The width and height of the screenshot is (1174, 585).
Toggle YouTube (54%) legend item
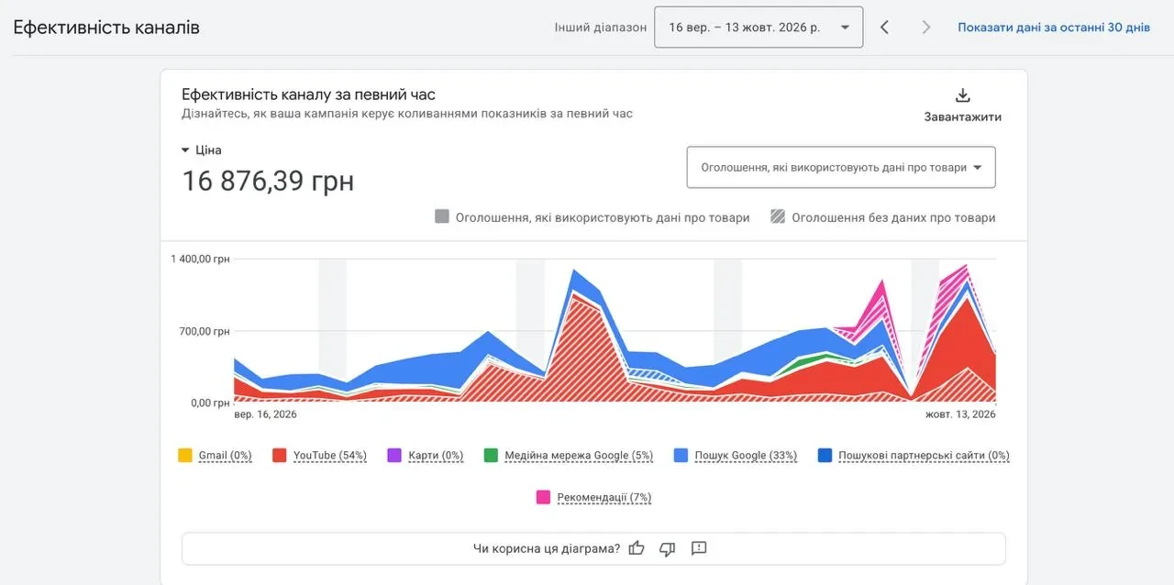coord(320,456)
